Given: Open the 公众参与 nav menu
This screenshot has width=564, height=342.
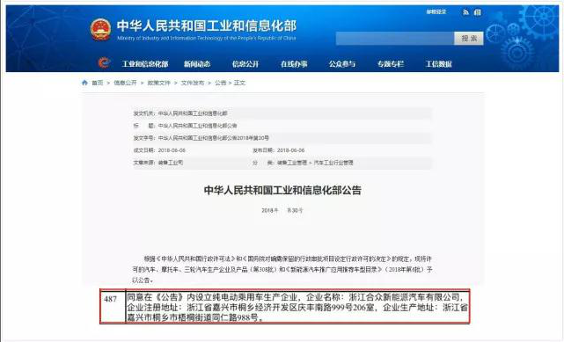Looking at the screenshot, I should 342,64.
